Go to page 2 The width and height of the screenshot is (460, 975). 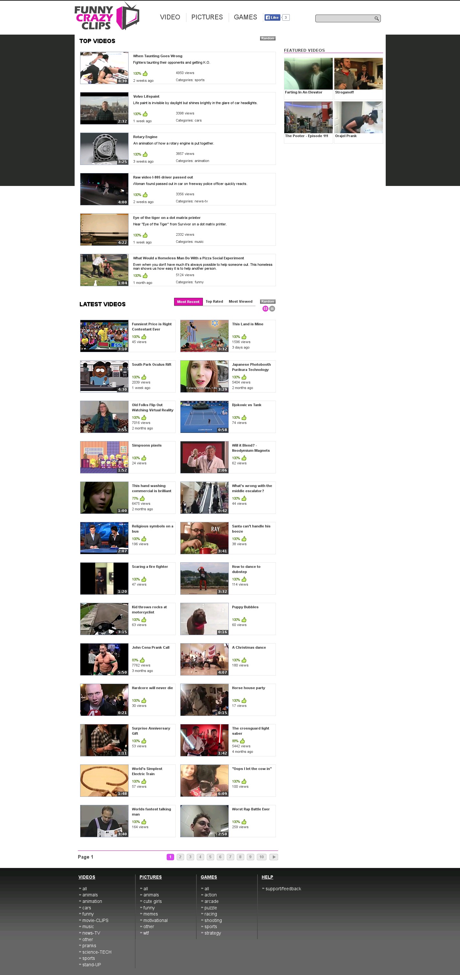pyautogui.click(x=180, y=857)
